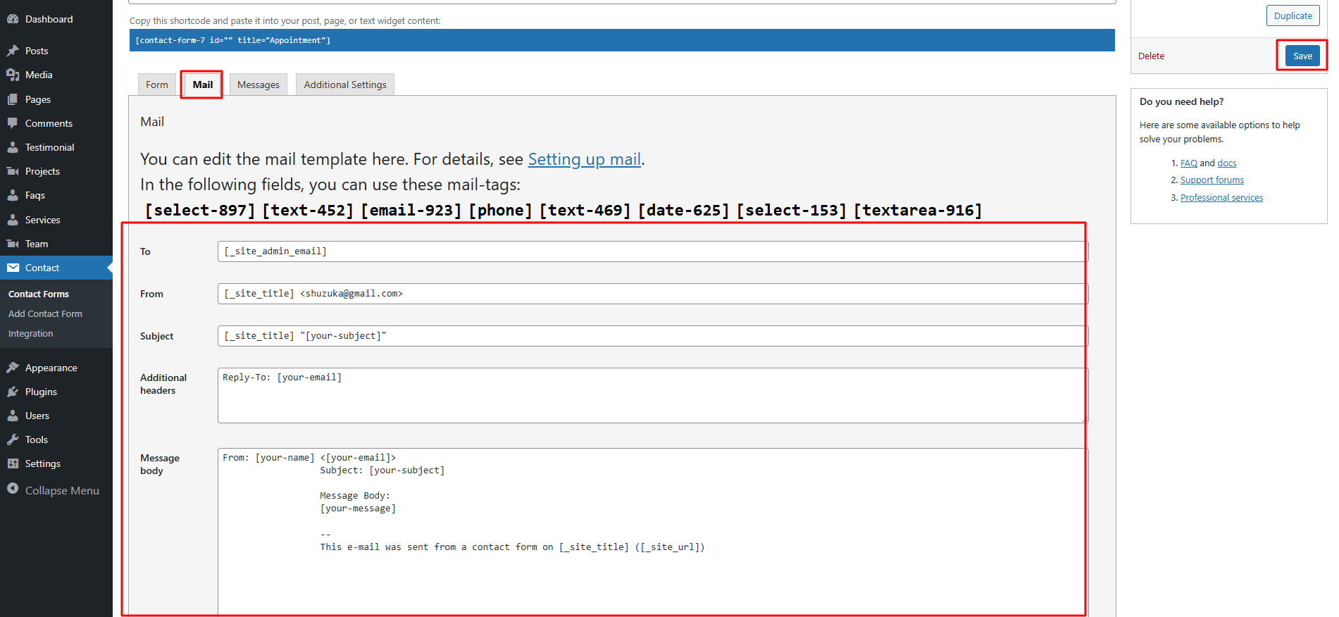Open the Support forums link

[1212, 180]
